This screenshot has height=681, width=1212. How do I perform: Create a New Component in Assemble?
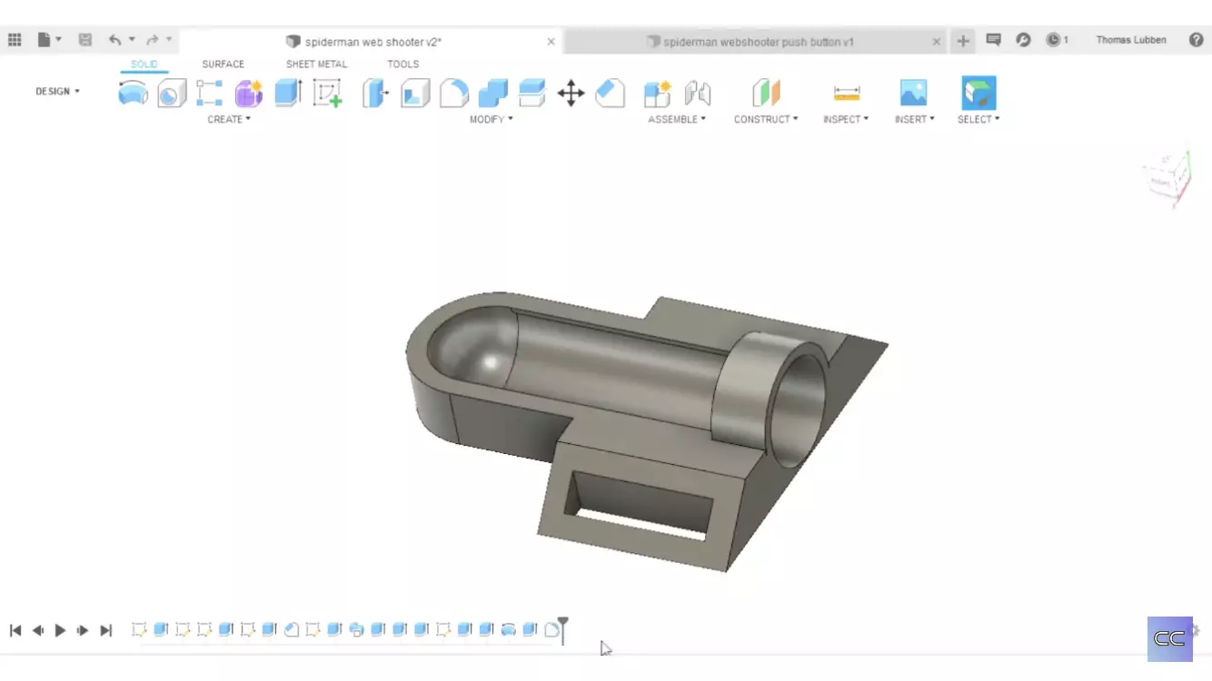[x=657, y=93]
